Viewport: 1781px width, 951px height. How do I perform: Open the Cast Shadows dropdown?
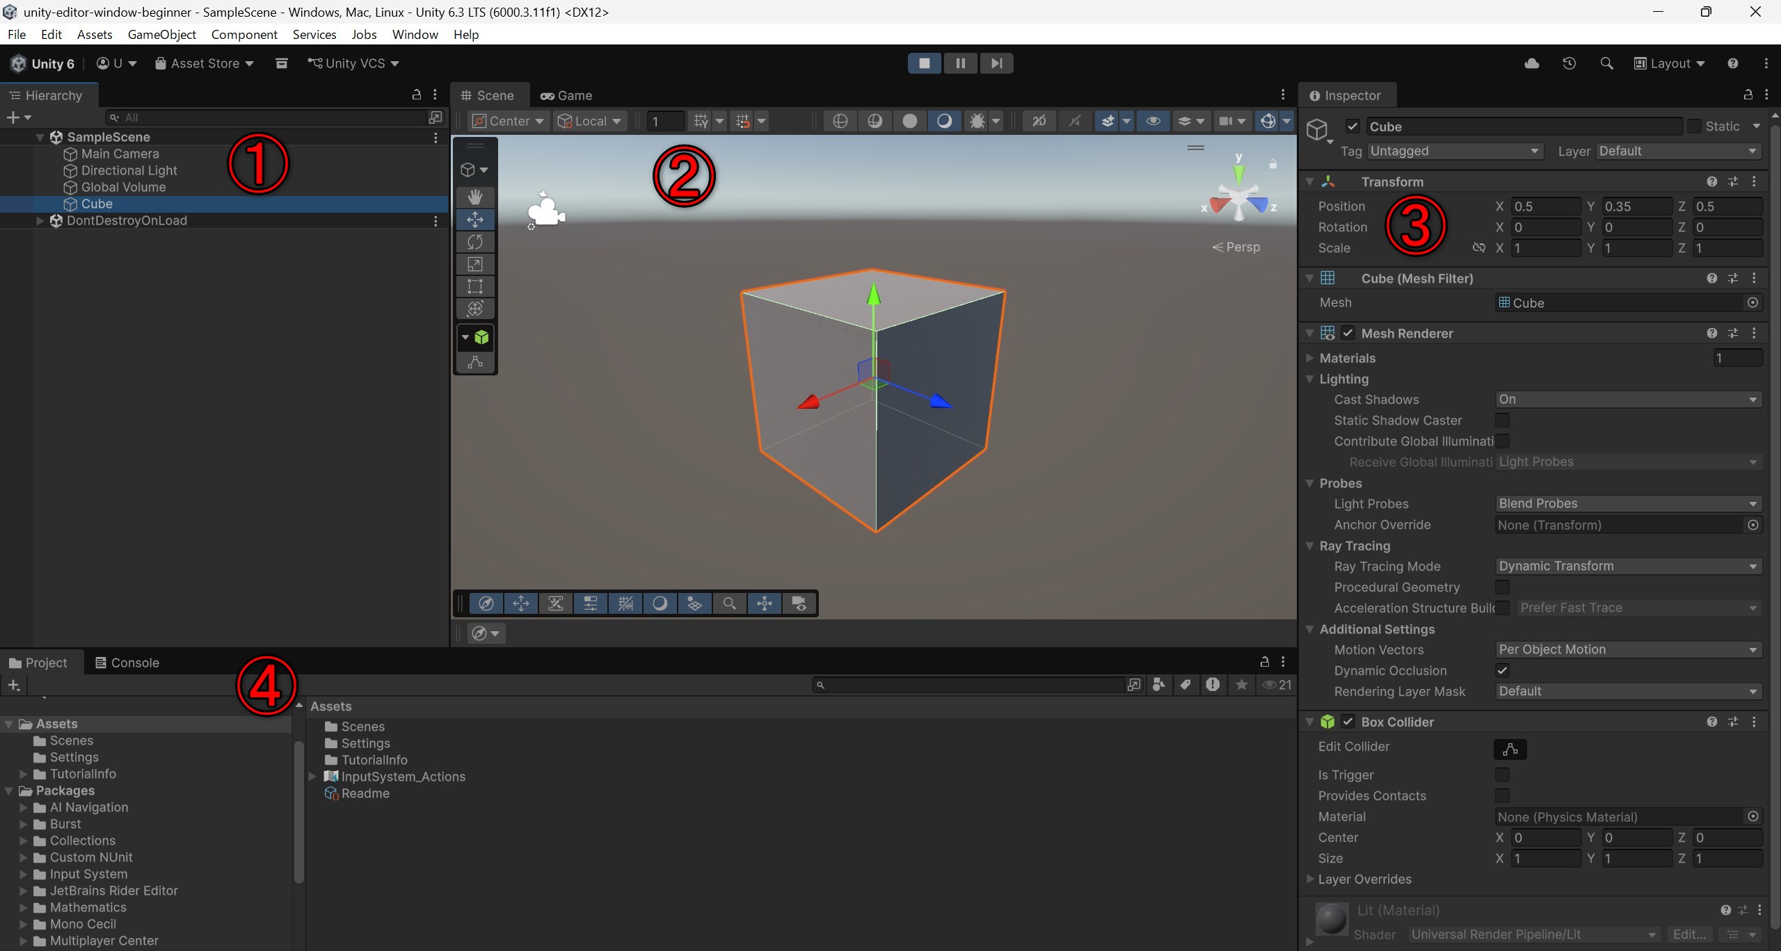tap(1628, 400)
